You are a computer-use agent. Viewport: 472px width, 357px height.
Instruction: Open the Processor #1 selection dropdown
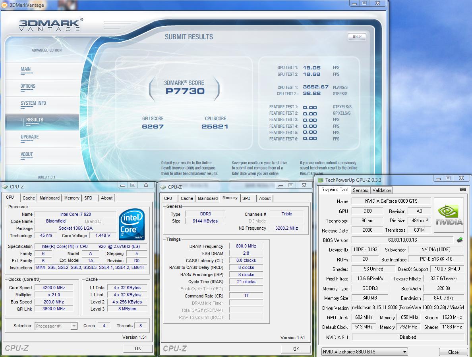click(x=74, y=326)
